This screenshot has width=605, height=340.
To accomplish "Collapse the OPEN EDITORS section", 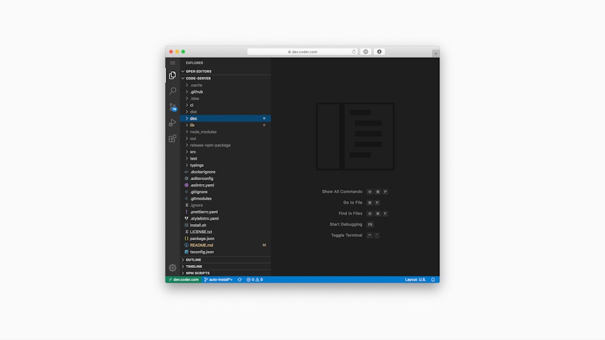I will coord(225,71).
